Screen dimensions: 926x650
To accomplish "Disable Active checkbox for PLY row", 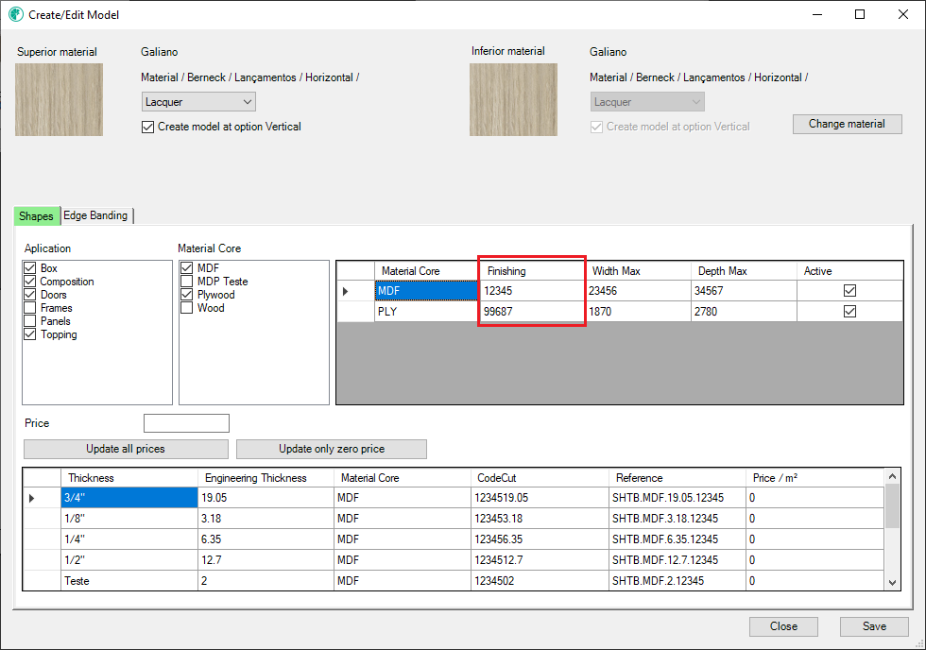I will (849, 312).
